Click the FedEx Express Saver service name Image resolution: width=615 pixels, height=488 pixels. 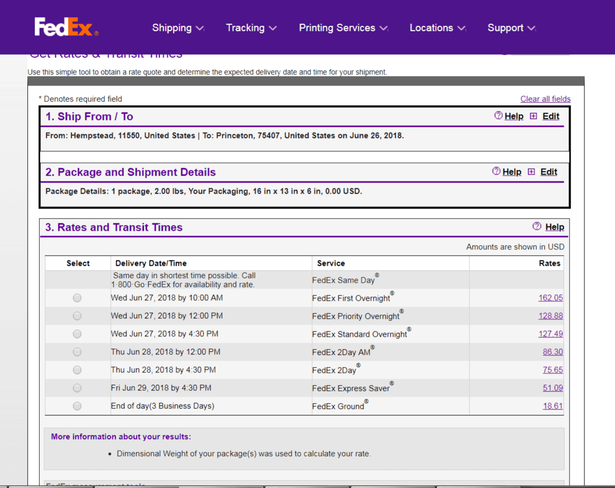[x=353, y=388]
